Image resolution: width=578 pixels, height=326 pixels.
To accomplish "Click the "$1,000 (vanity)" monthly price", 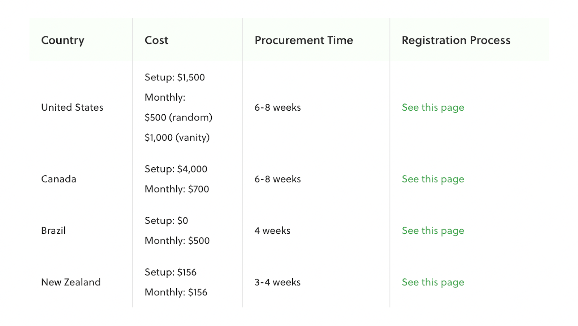I will 177,137.
